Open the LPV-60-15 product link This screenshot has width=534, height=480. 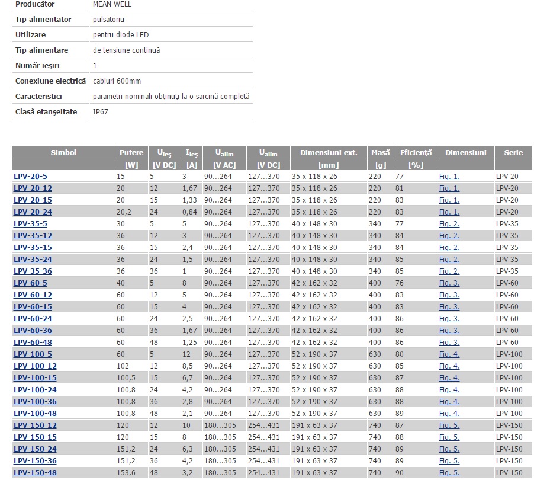(33, 307)
